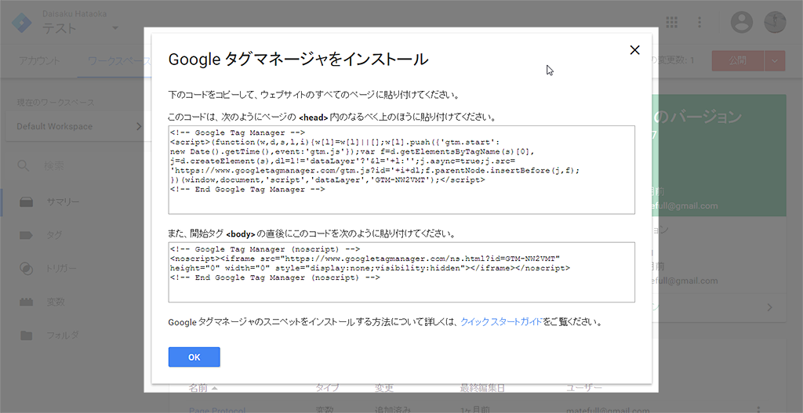Click the noscript iframe src line
The width and height of the screenshot is (803, 413).
pyautogui.click(x=365, y=259)
